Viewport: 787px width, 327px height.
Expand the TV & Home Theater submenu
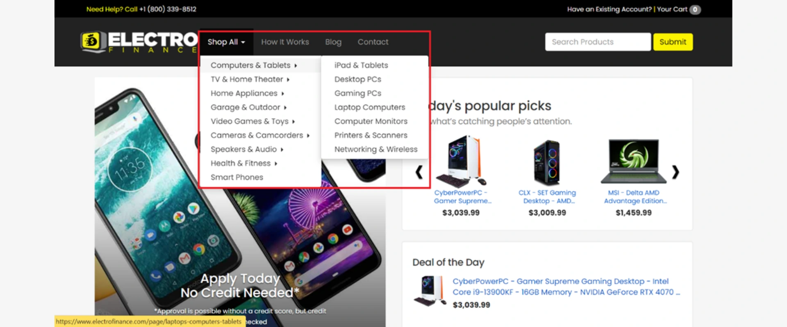click(x=250, y=79)
